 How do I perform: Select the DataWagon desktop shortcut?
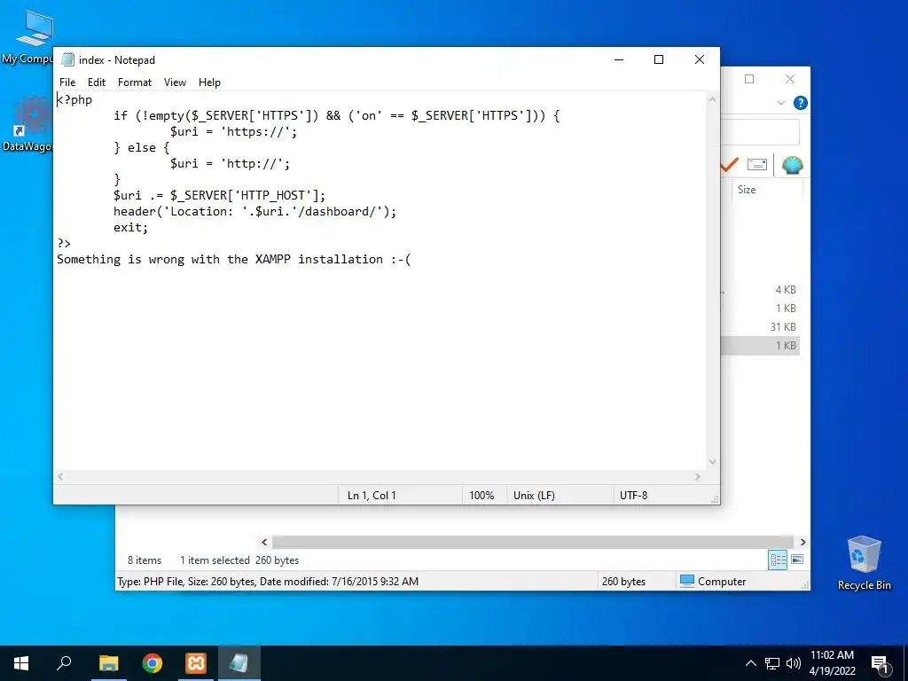[x=27, y=124]
